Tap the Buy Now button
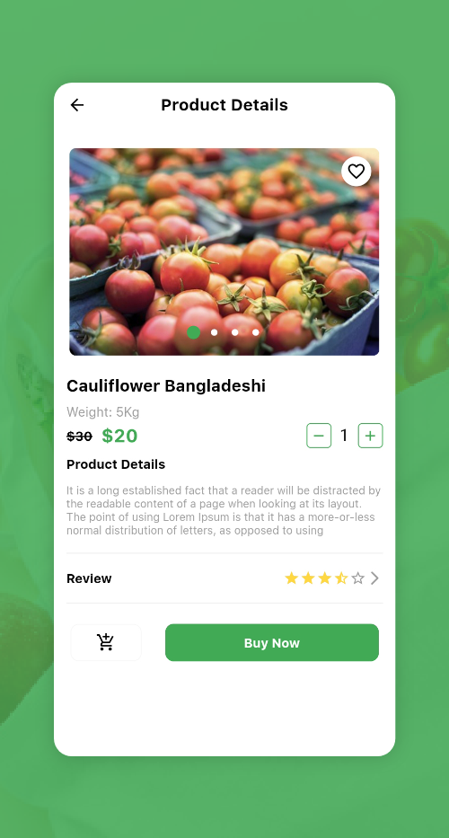Viewport: 449px width, 838px height. click(271, 642)
